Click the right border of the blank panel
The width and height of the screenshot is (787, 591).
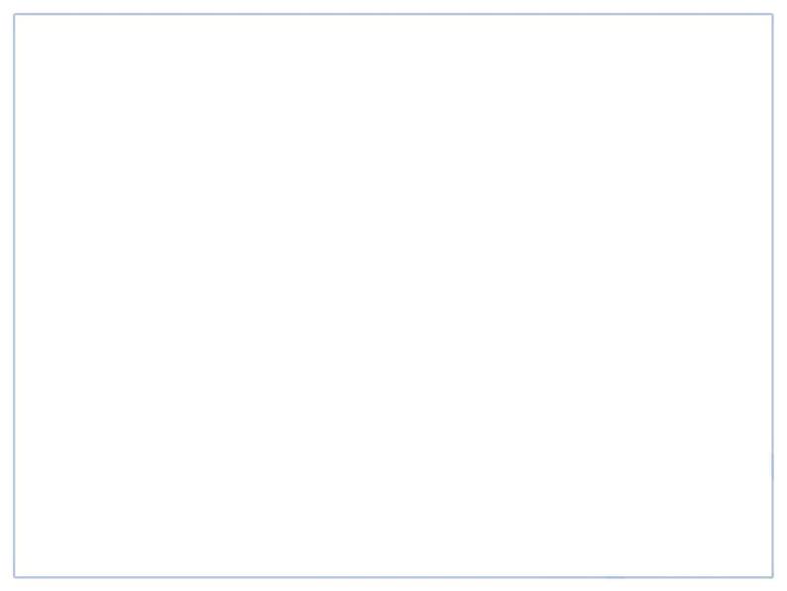[772, 295]
